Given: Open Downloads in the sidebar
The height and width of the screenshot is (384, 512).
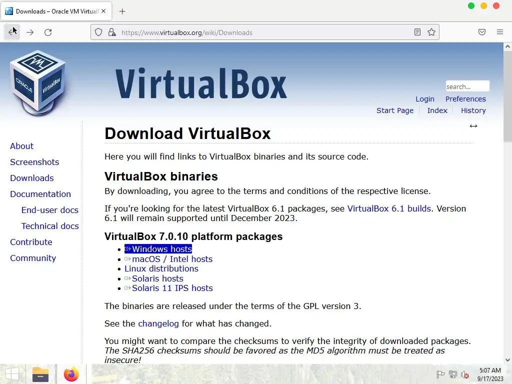Looking at the screenshot, I should pos(32,178).
